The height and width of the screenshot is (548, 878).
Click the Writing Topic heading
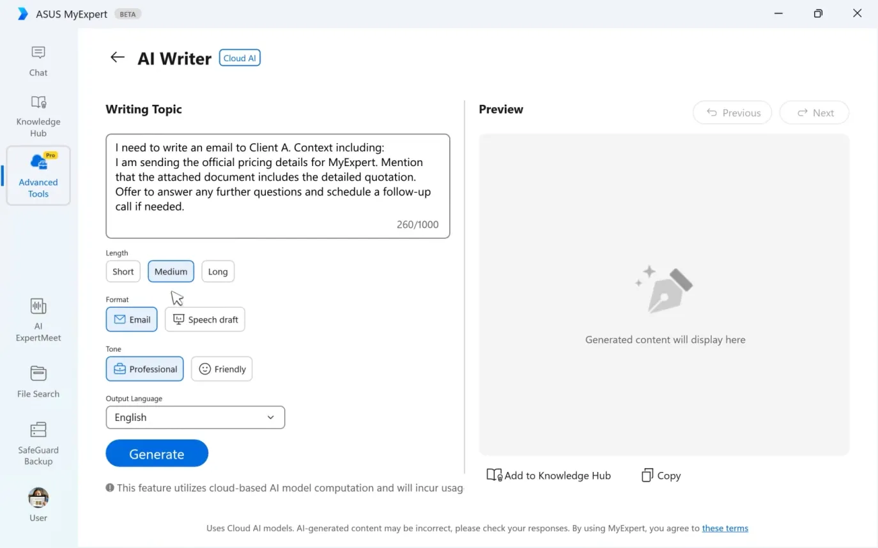144,109
